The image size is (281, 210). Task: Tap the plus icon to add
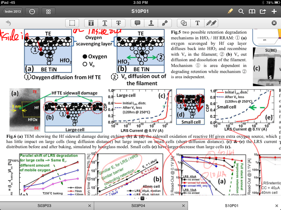(x=274, y=11)
